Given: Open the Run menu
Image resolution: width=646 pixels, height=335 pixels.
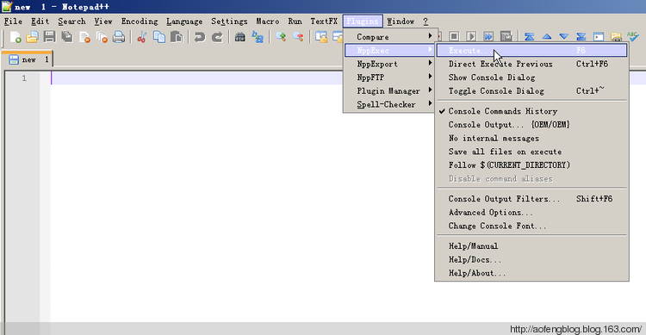Looking at the screenshot, I should click(295, 22).
